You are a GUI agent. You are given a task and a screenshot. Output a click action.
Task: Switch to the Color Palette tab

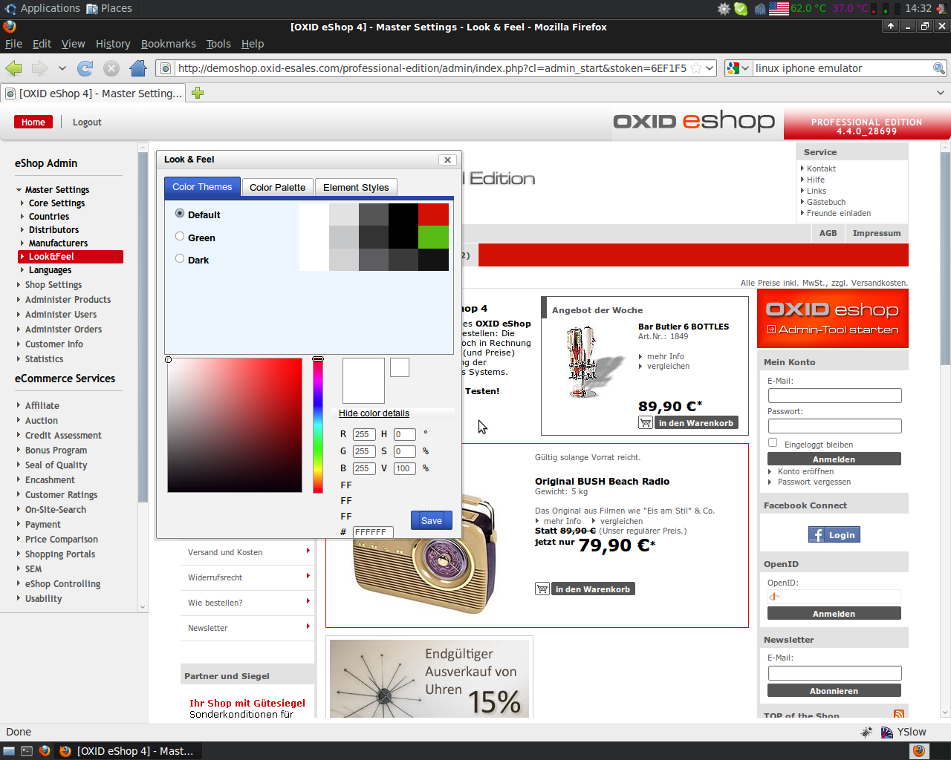pyautogui.click(x=277, y=188)
